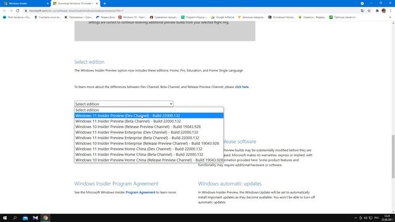Select the Download Windows 10 Insider tab
The height and width of the screenshot is (222, 395).
75,4
